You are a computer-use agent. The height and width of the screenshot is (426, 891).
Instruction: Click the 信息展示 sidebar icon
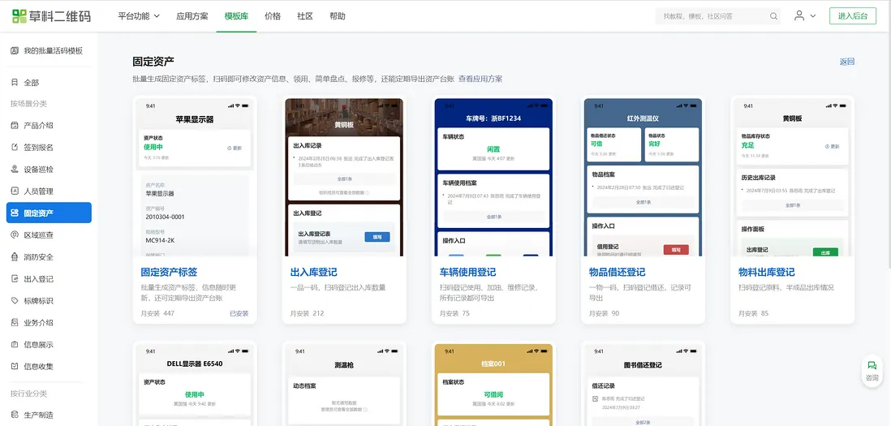pos(15,345)
